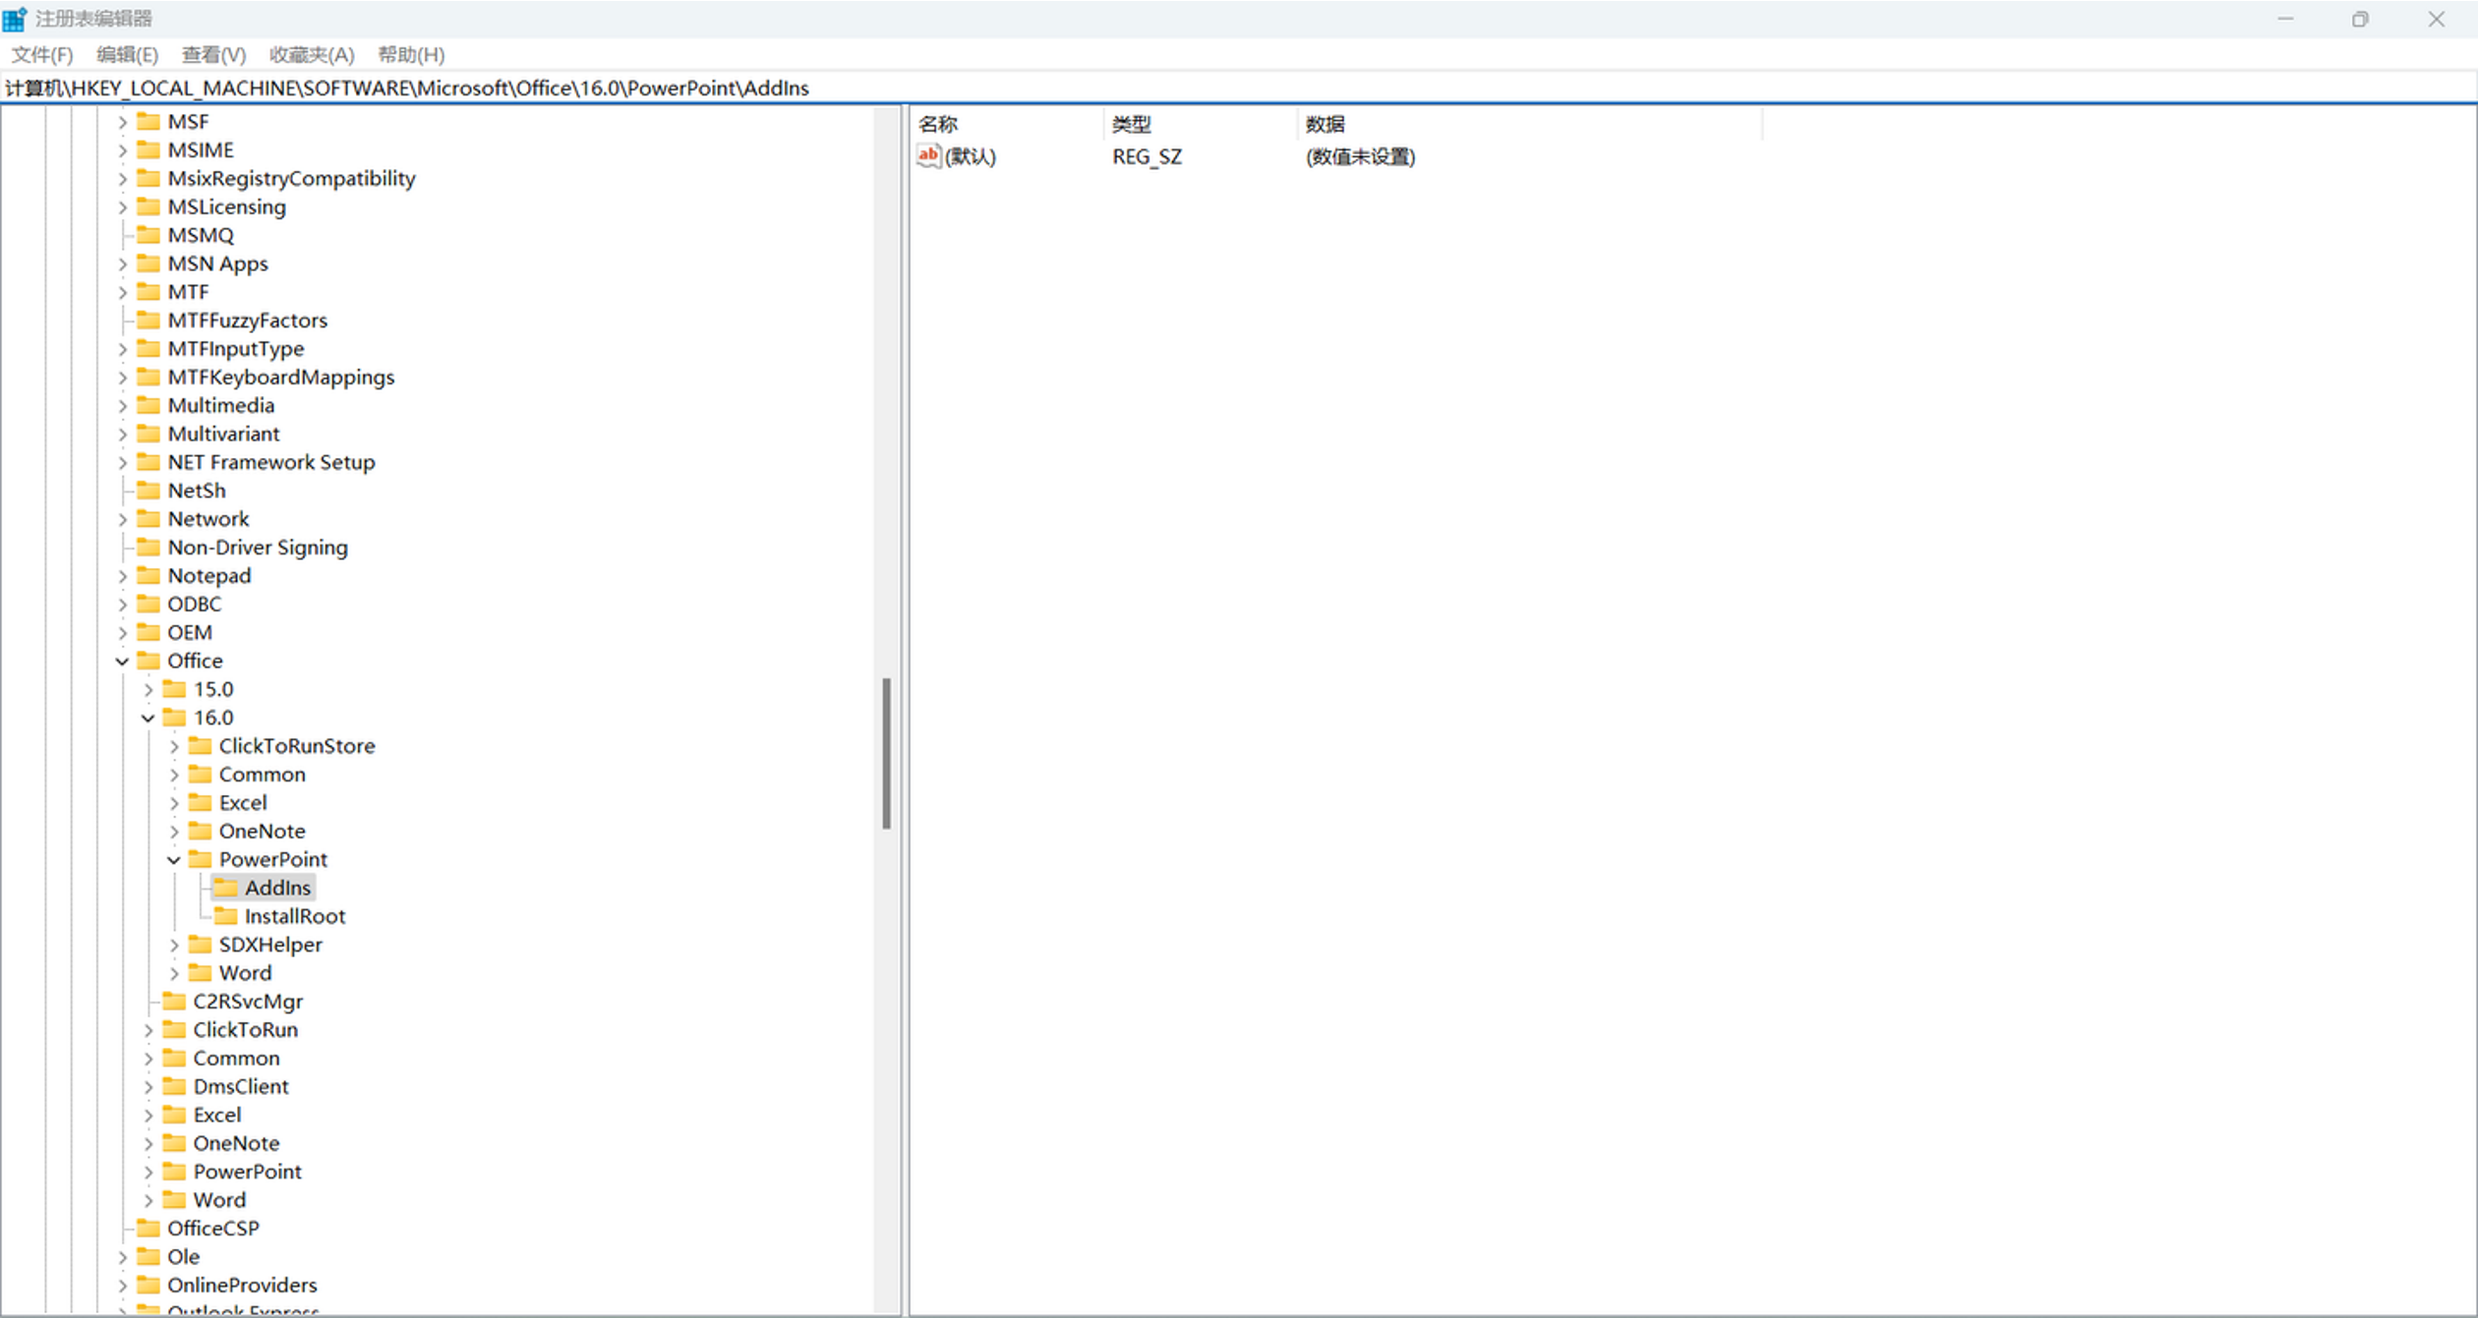Click the tree pane vertical scrollbar thumb
Screen dimensions: 2478x1318
pos(886,753)
